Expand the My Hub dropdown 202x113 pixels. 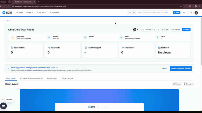41,13
